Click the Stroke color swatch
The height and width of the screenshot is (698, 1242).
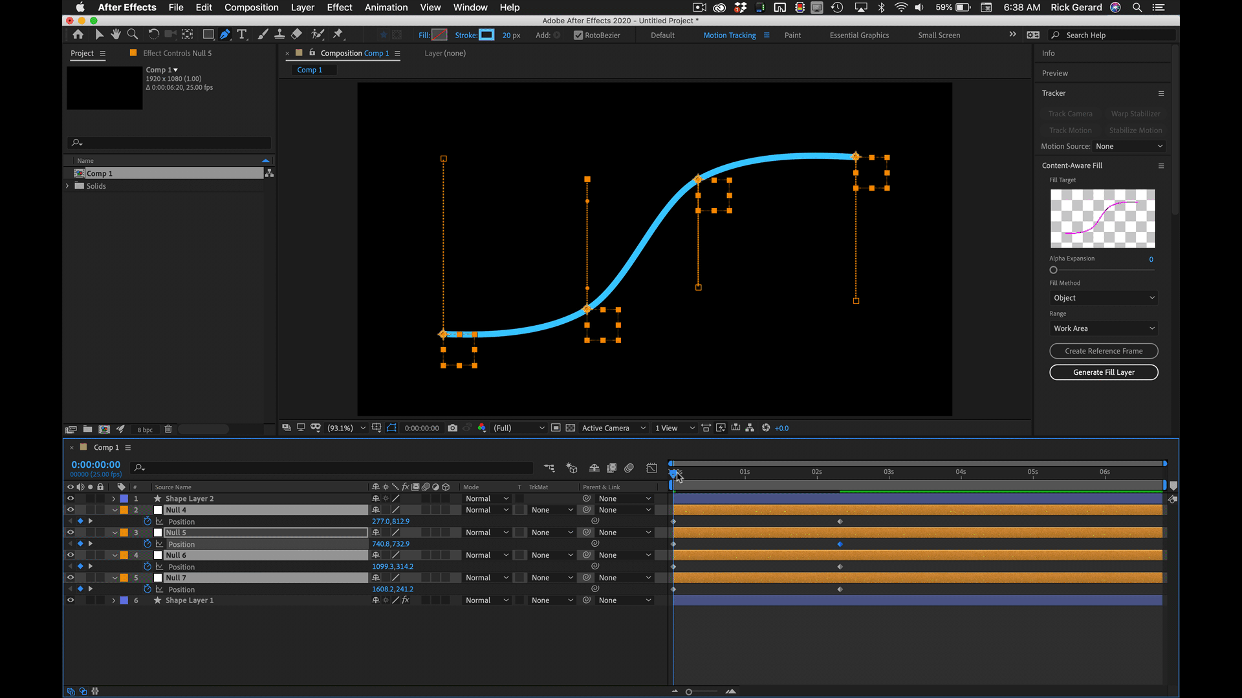pos(486,35)
